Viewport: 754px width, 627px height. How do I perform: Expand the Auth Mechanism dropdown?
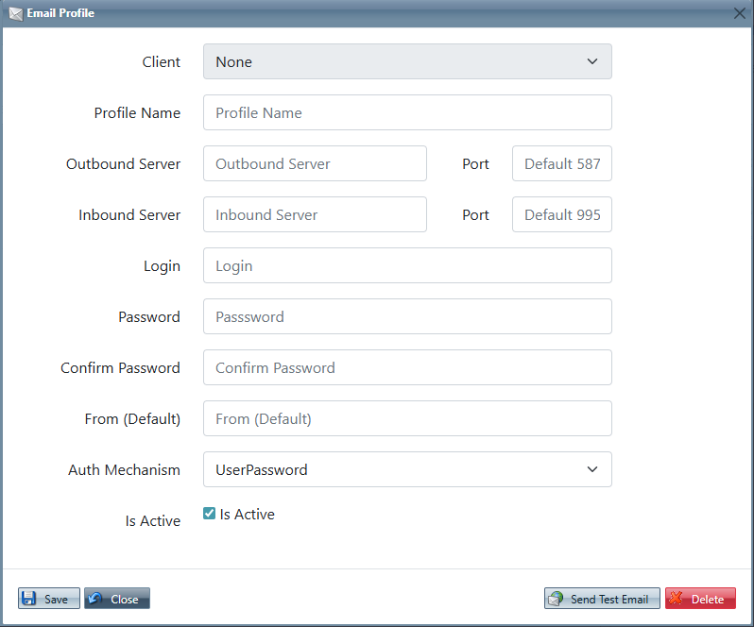407,469
